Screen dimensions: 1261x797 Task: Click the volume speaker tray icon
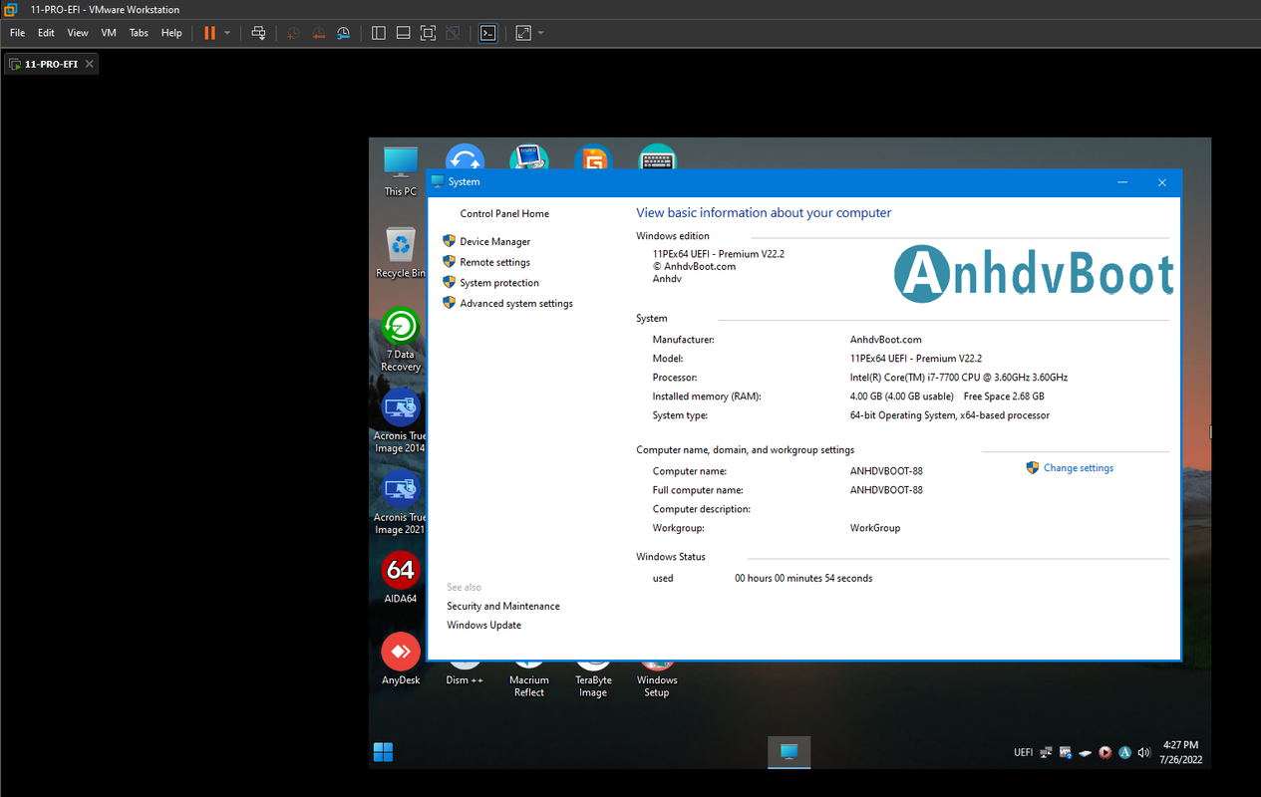[x=1143, y=753]
